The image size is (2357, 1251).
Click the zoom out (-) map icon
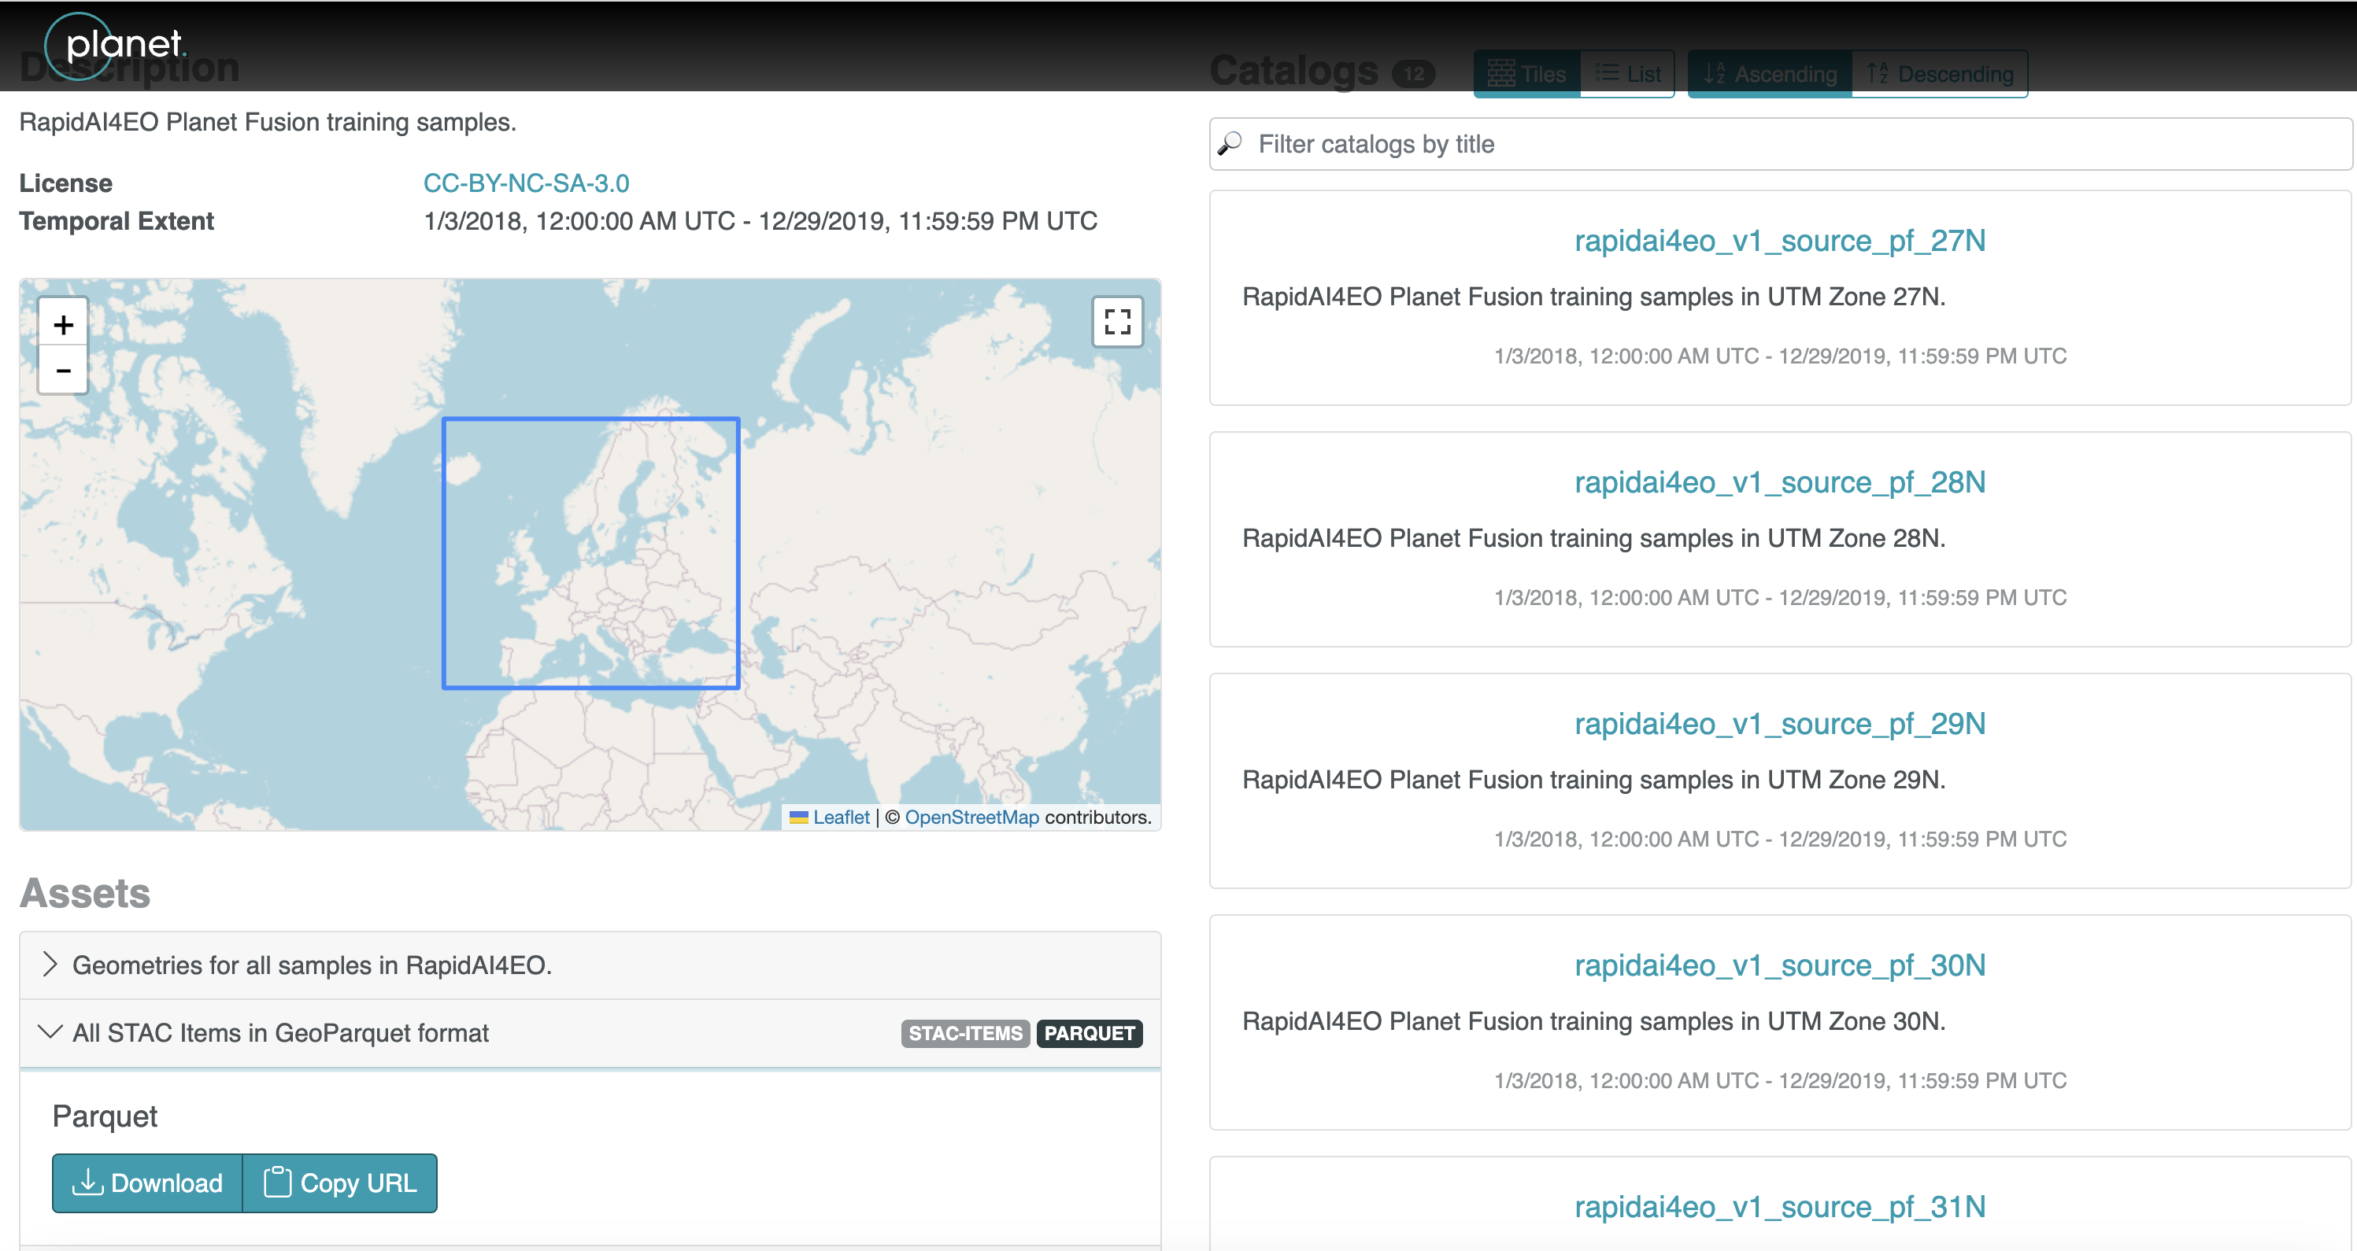pos(62,369)
